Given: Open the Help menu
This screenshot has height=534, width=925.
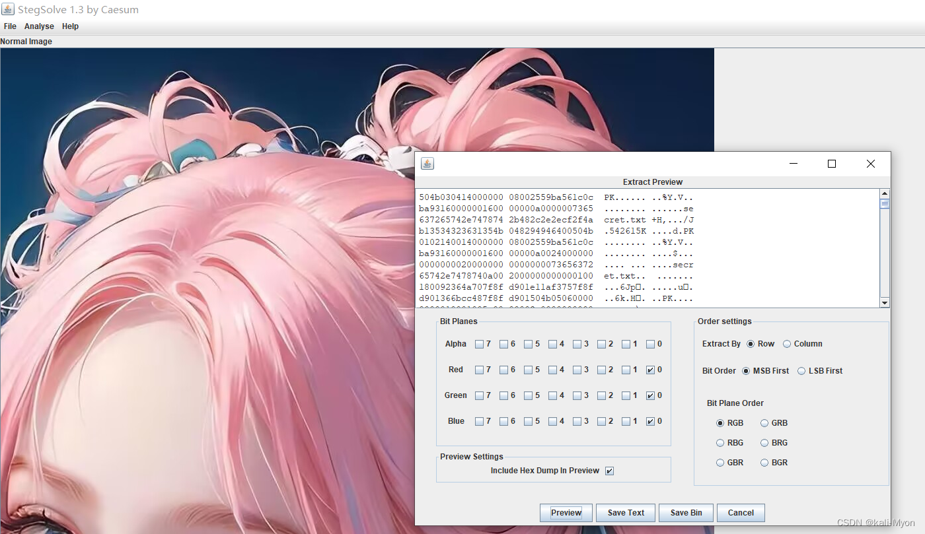Looking at the screenshot, I should (x=70, y=26).
